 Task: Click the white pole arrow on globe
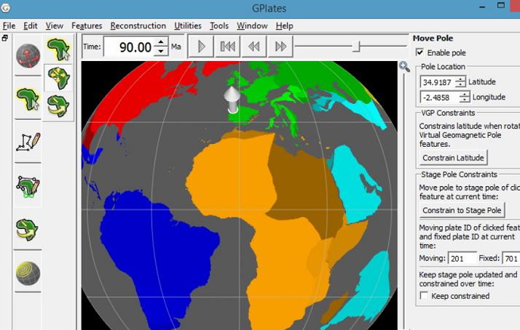(x=232, y=100)
